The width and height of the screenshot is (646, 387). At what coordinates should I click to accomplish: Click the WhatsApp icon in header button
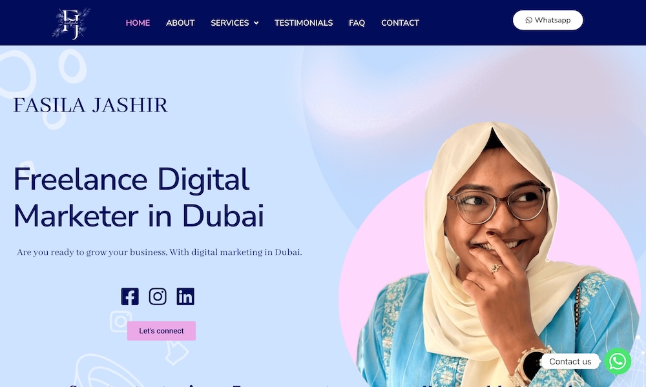[x=529, y=20]
